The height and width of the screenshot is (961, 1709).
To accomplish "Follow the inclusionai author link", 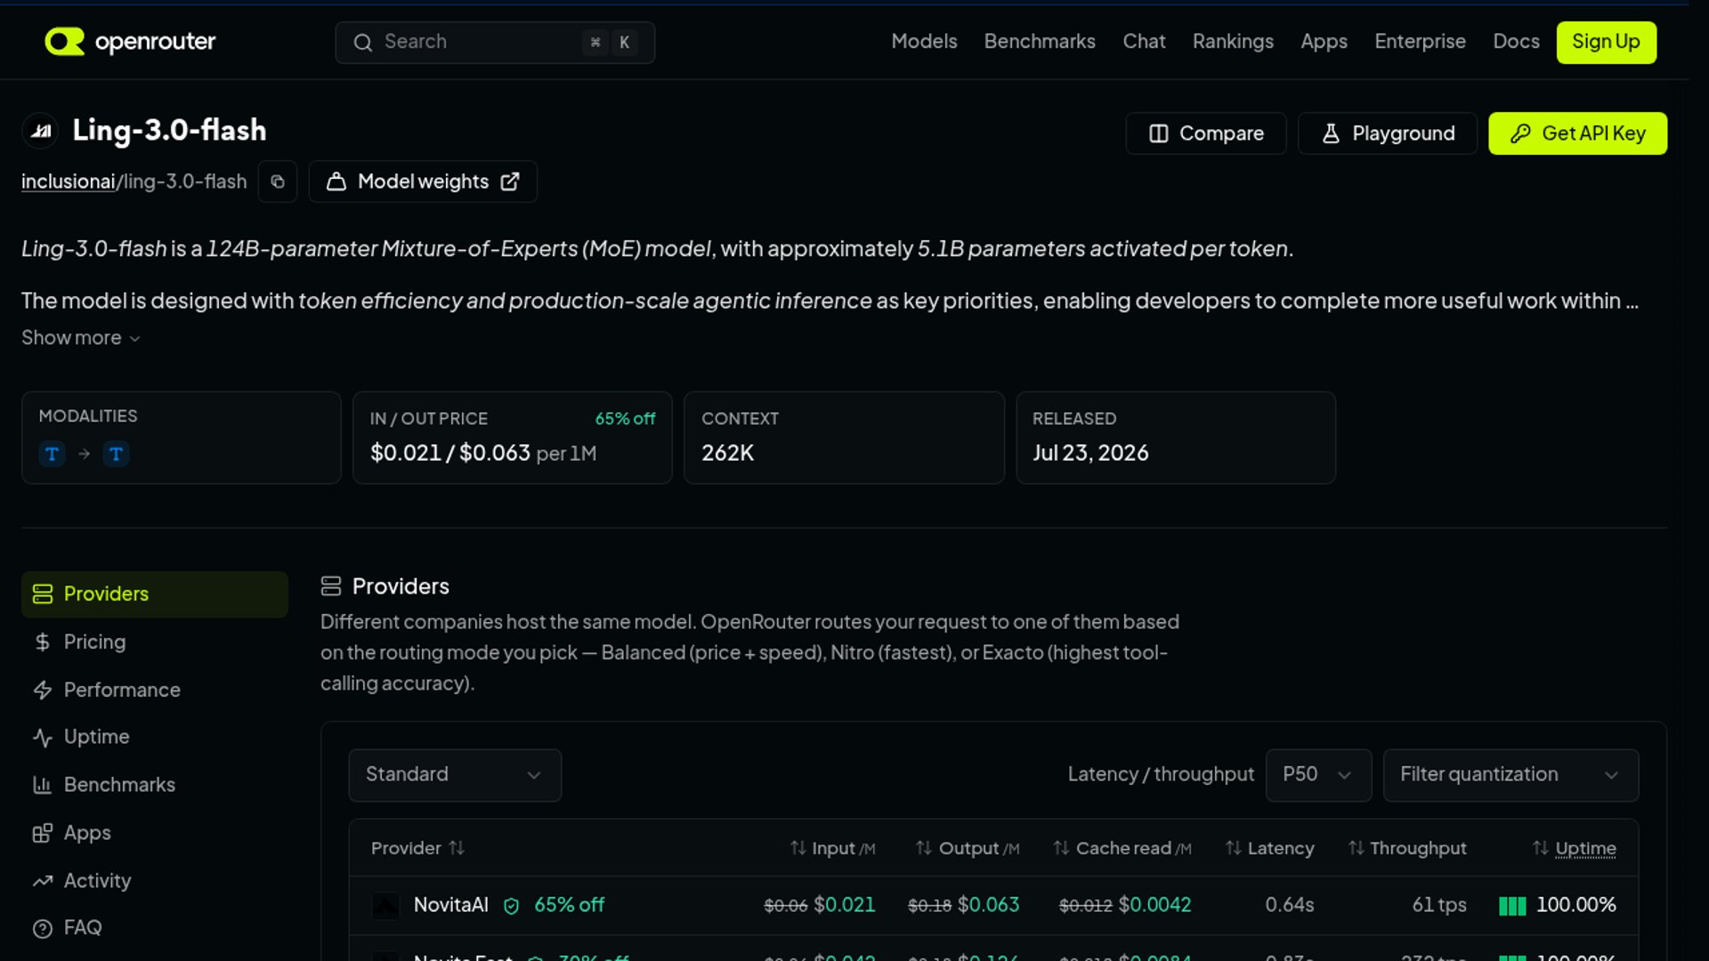I will click(69, 182).
